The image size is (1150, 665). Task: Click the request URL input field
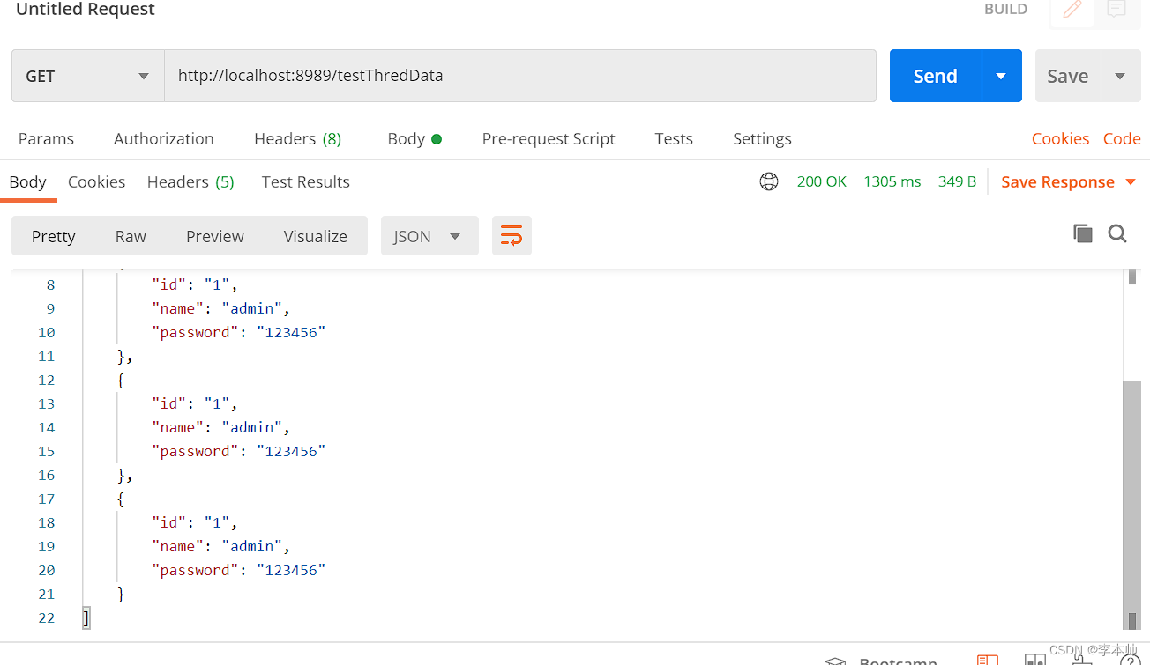(520, 76)
